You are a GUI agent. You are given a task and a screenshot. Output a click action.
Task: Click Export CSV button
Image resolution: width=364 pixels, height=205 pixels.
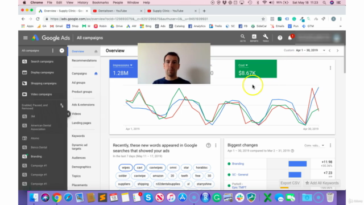point(290,183)
